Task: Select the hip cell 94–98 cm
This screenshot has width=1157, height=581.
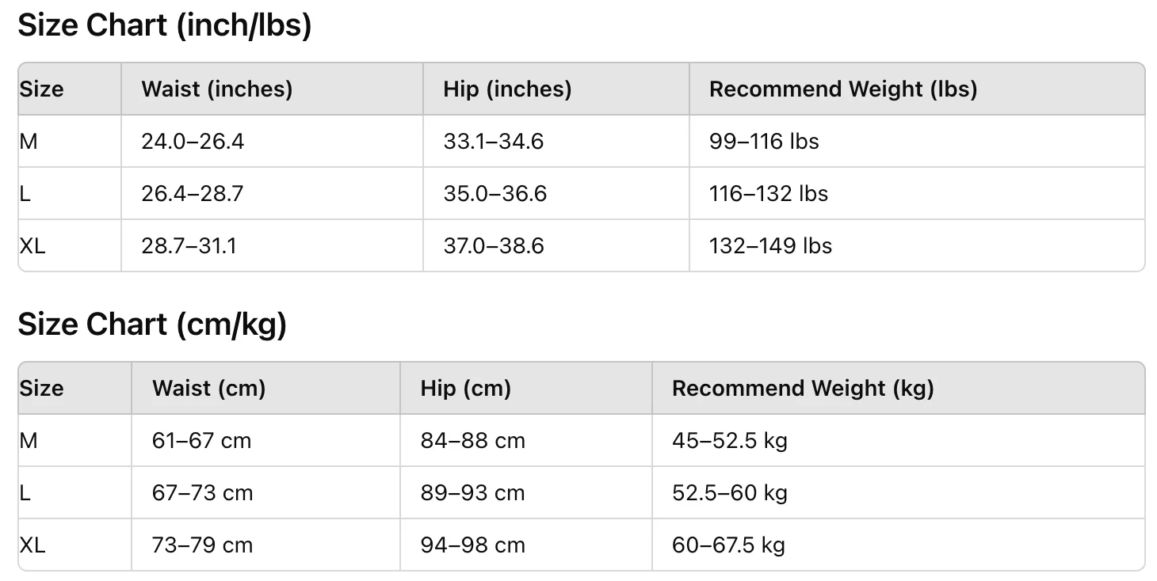Action: pyautogui.click(x=472, y=545)
